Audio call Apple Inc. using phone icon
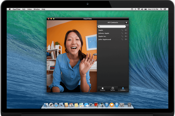 [x=122, y=36]
